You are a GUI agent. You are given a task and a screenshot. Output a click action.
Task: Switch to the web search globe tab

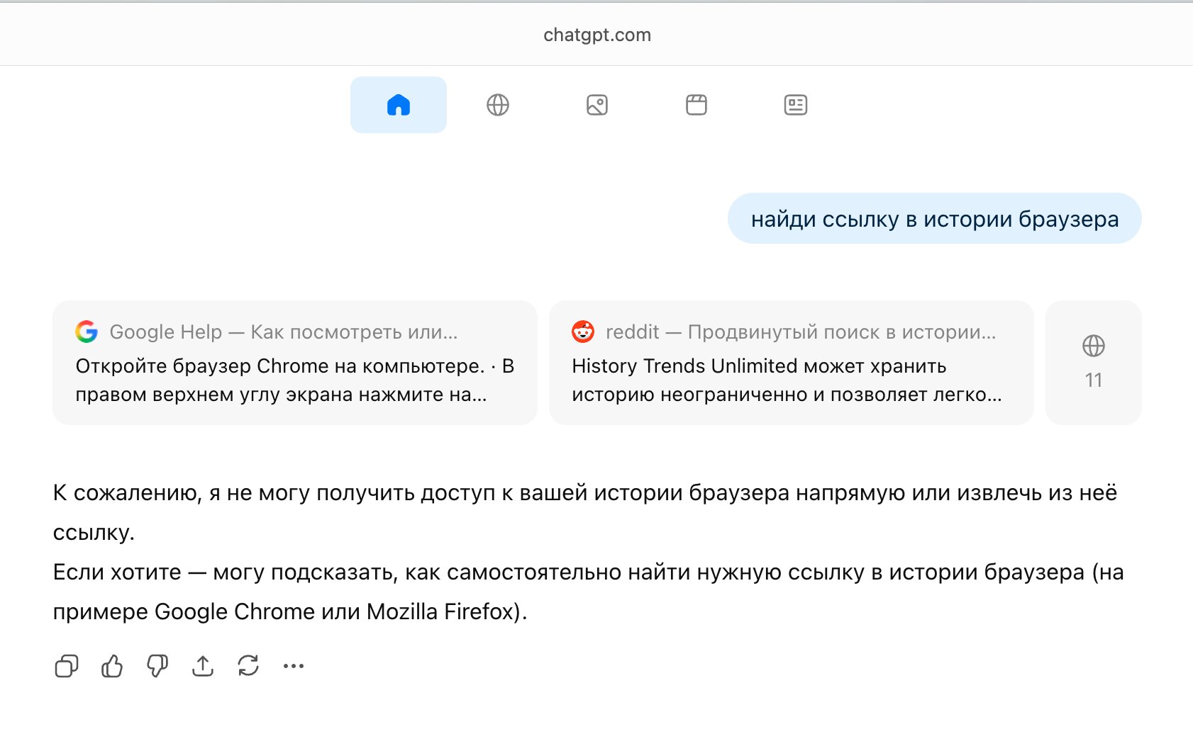pyautogui.click(x=497, y=105)
